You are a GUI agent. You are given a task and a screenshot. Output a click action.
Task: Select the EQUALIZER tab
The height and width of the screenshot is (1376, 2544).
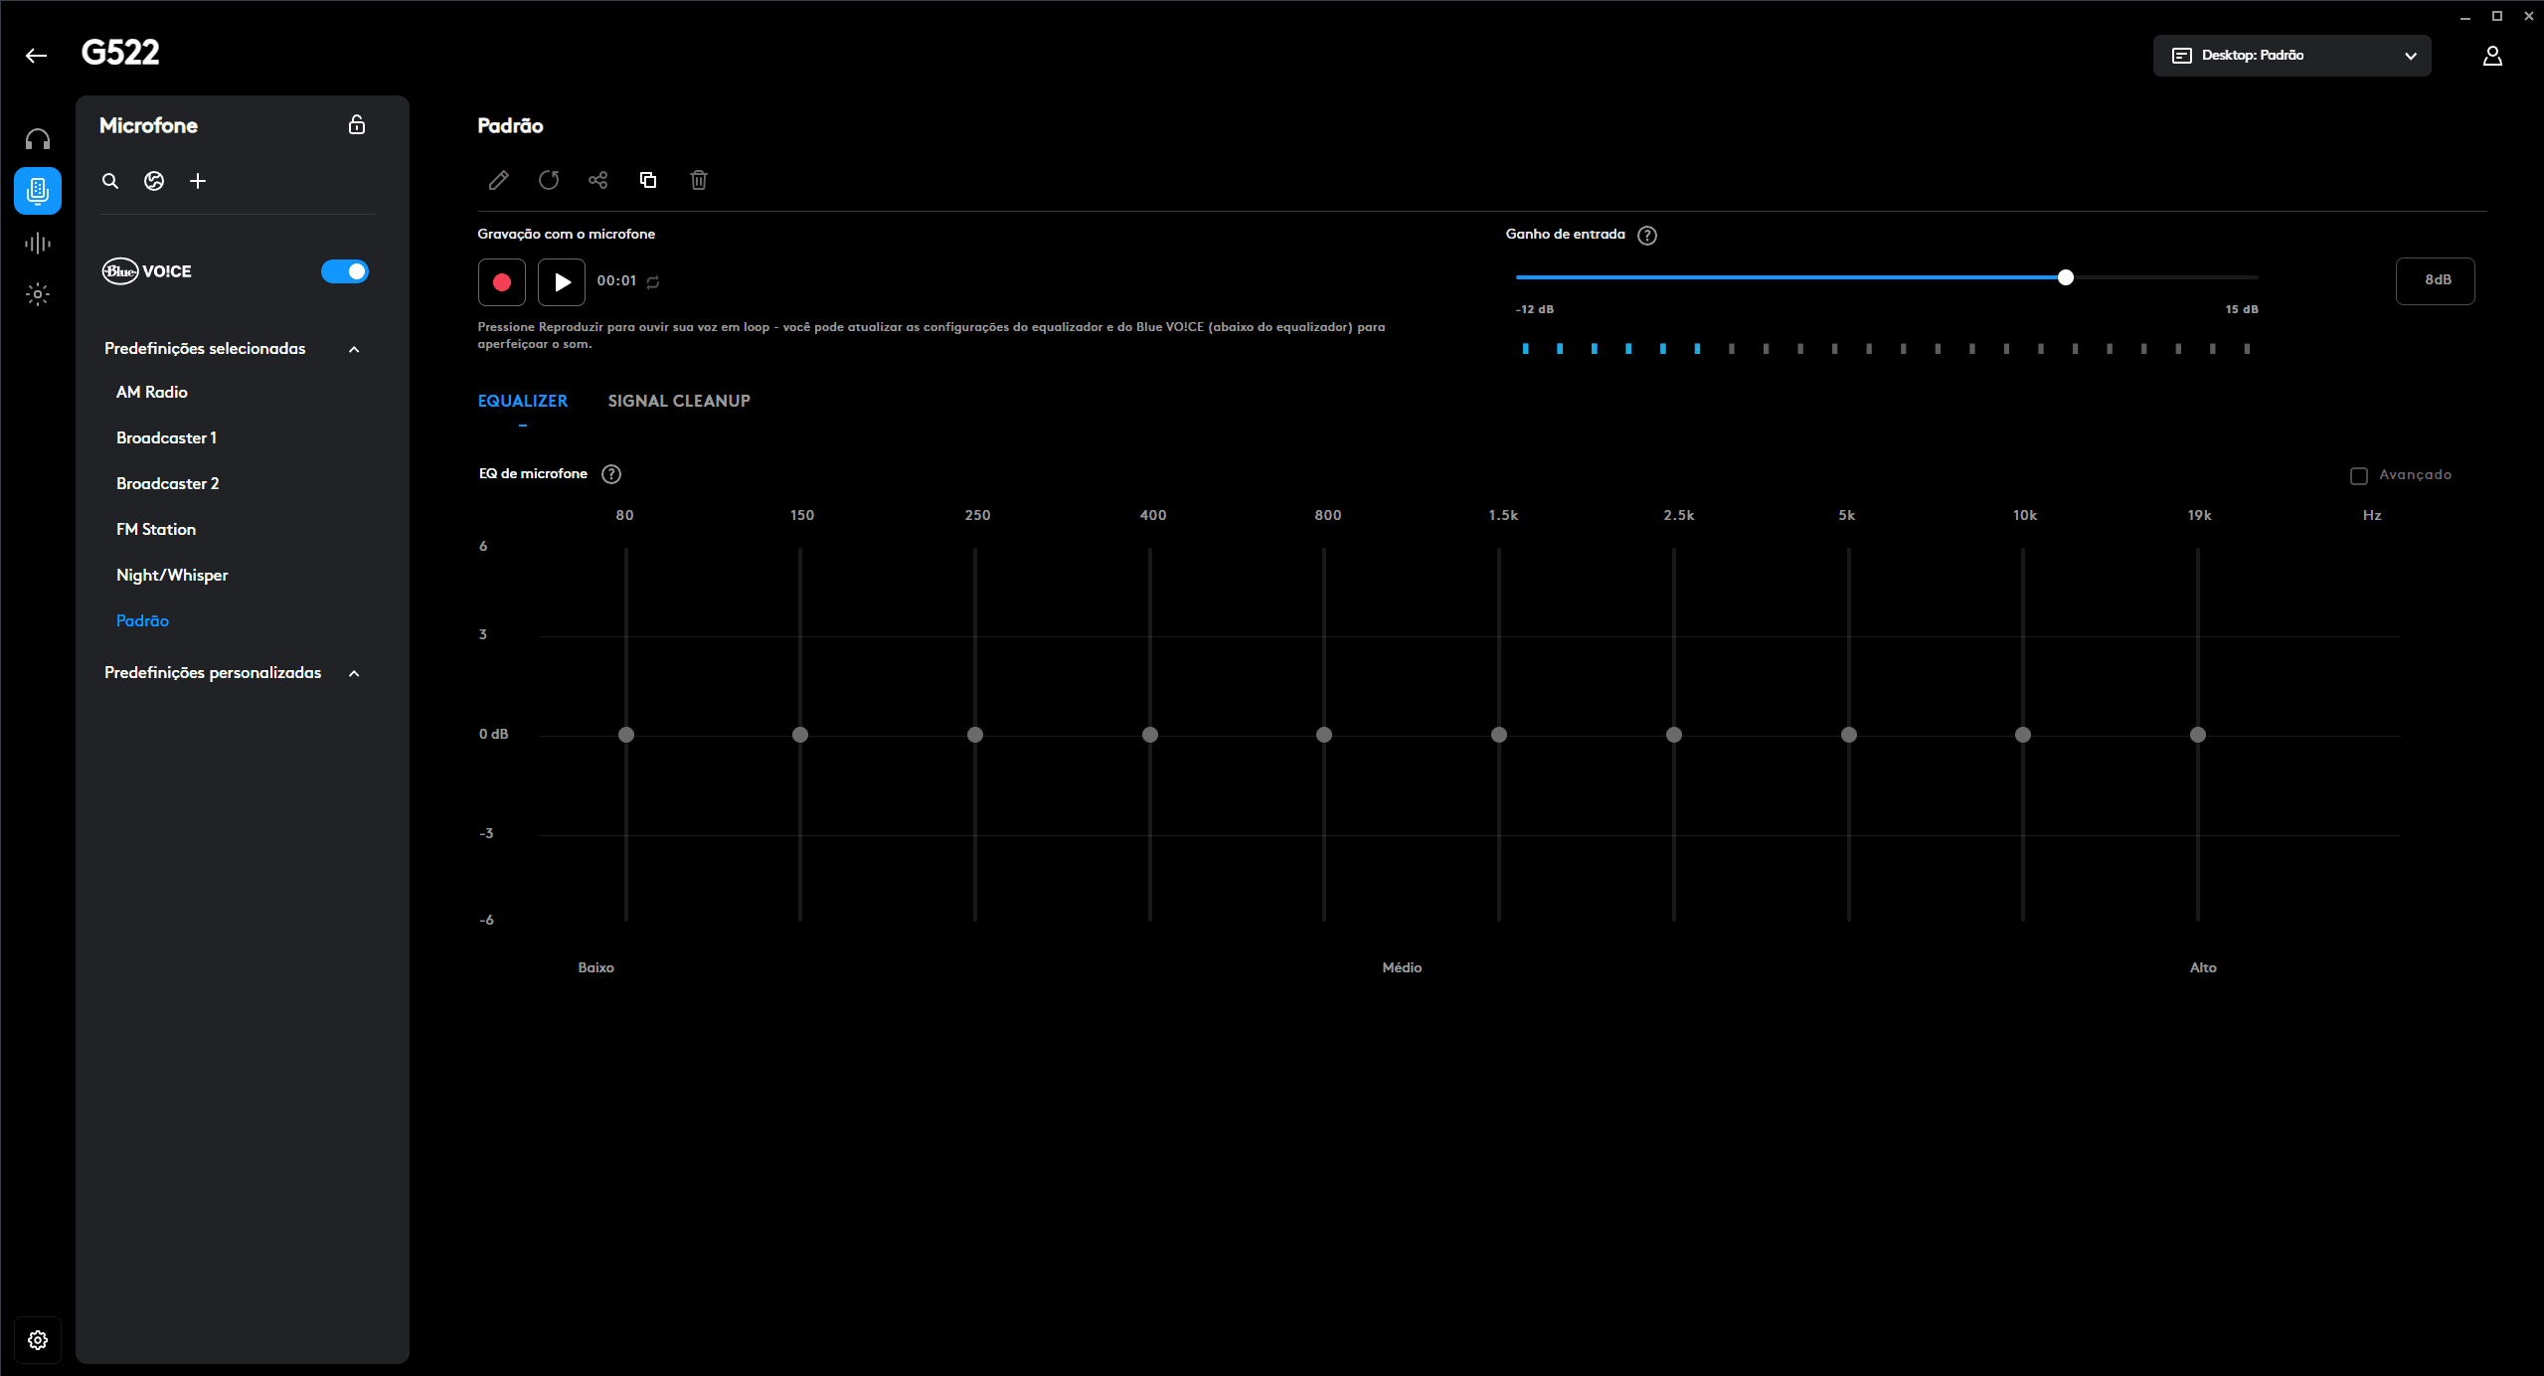coord(523,401)
